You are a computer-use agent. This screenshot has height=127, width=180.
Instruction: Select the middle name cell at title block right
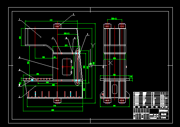(x=164, y=114)
